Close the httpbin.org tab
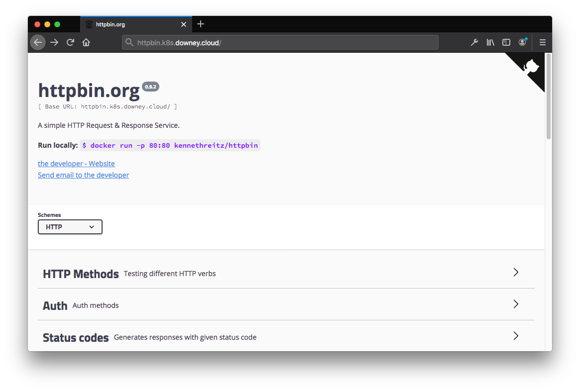 (x=184, y=24)
